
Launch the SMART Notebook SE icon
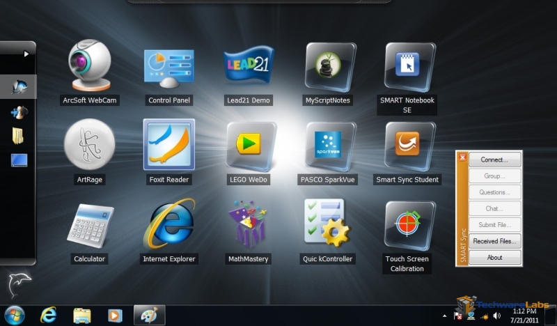[409, 67]
